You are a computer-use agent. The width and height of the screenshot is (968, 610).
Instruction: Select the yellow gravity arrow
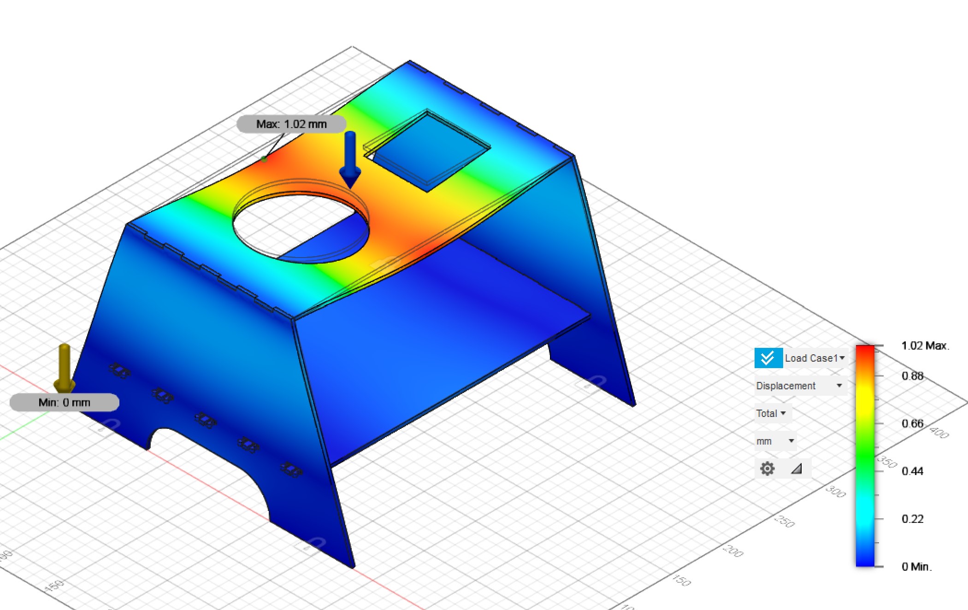coord(64,369)
